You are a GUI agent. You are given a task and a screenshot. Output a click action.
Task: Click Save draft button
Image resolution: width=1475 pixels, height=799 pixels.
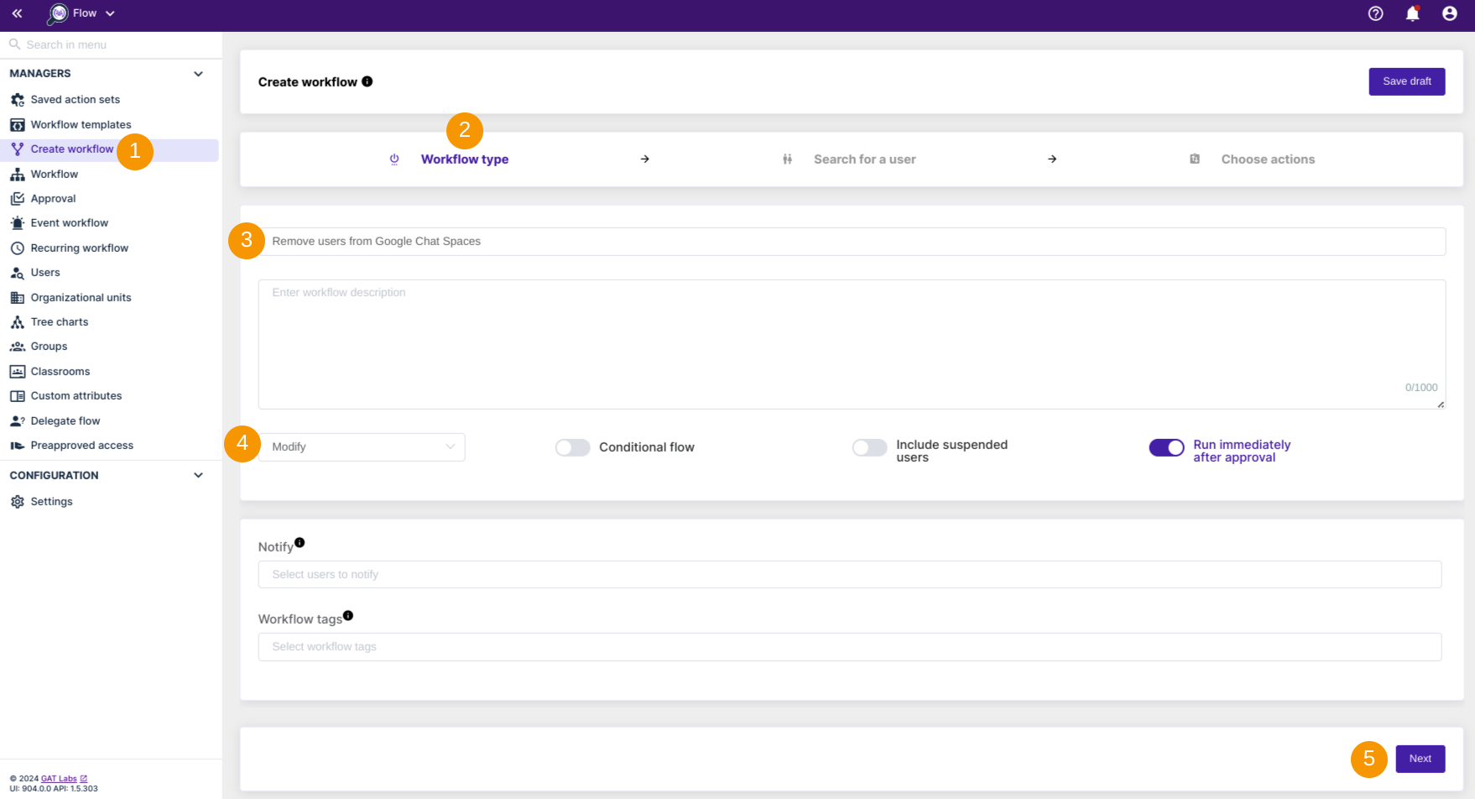(x=1407, y=81)
